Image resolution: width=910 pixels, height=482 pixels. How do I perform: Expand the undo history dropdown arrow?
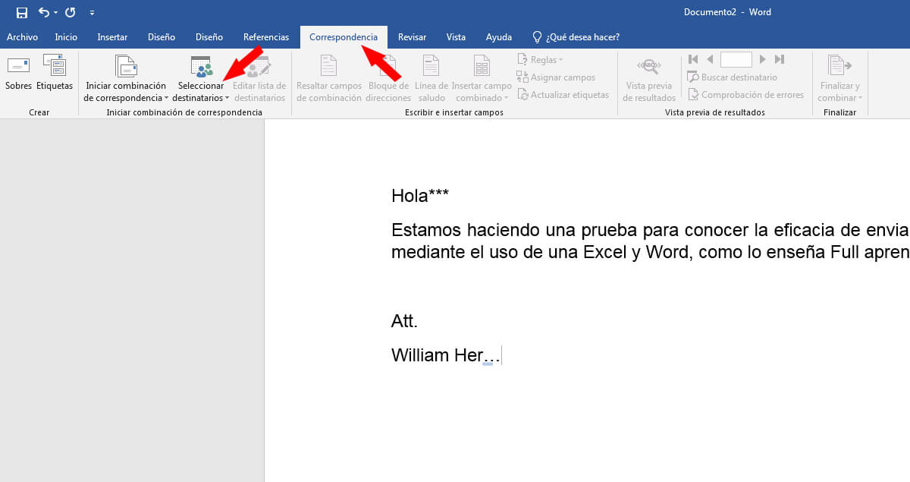55,13
